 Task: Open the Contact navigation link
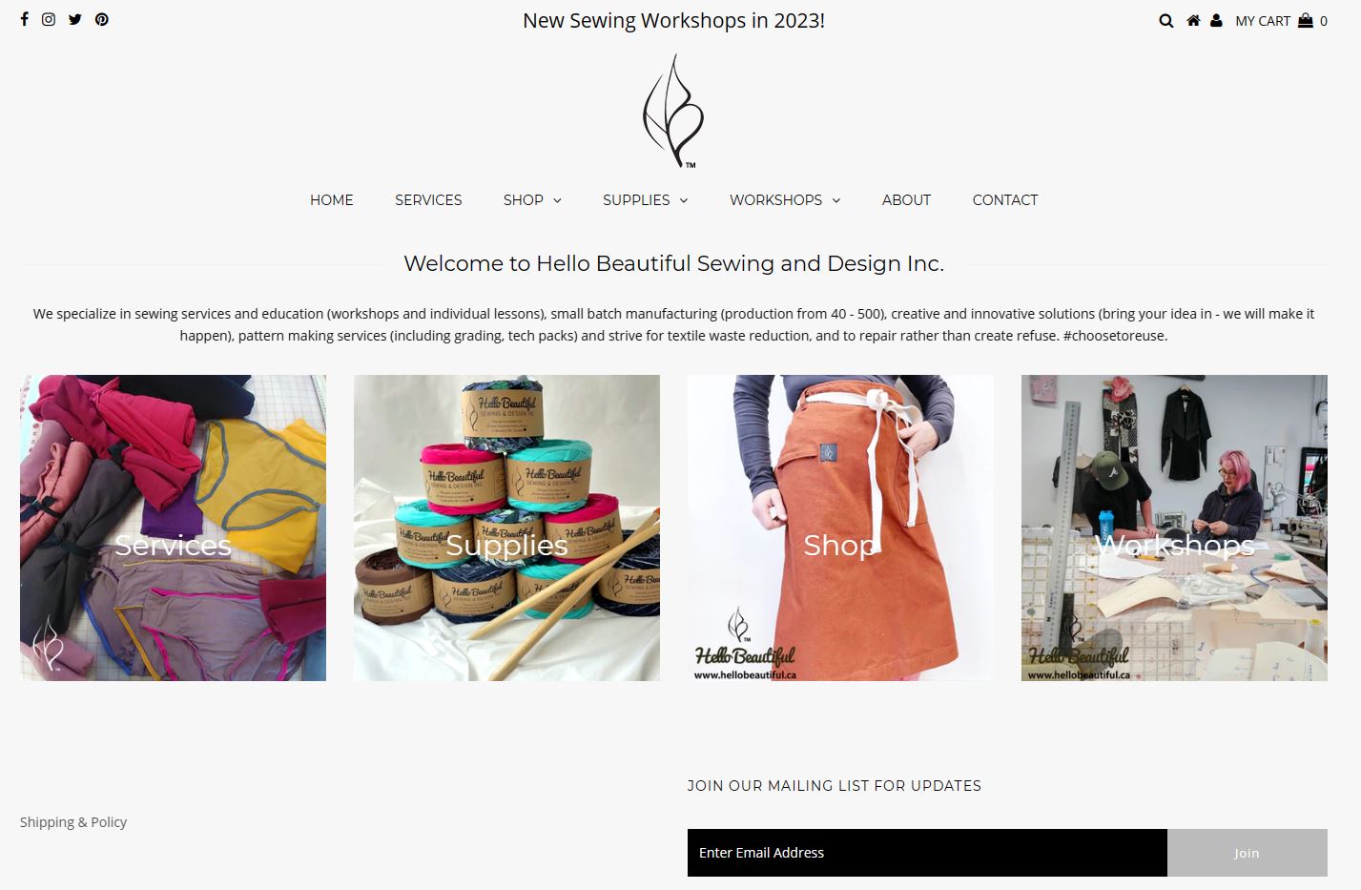[1005, 199]
